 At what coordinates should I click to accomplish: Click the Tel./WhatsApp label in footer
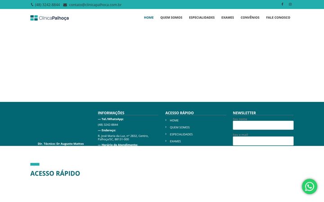click(111, 119)
